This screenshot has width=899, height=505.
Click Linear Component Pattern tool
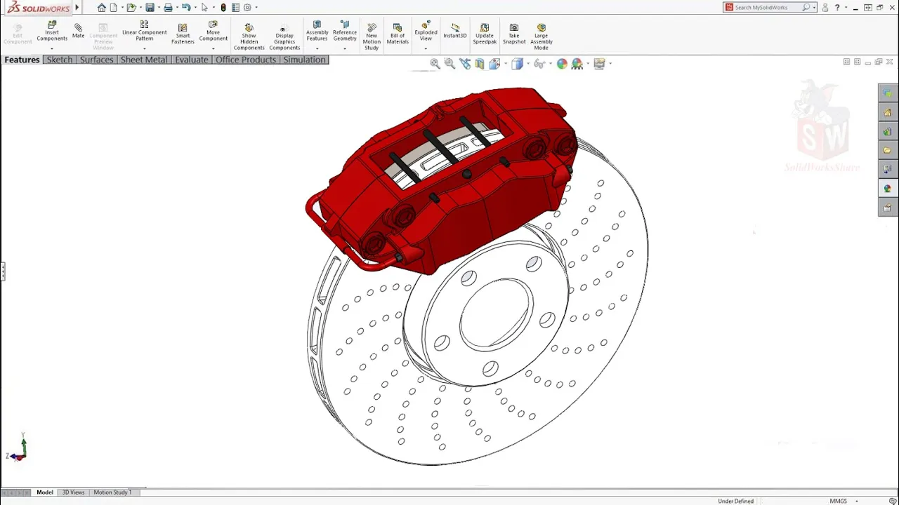[144, 32]
